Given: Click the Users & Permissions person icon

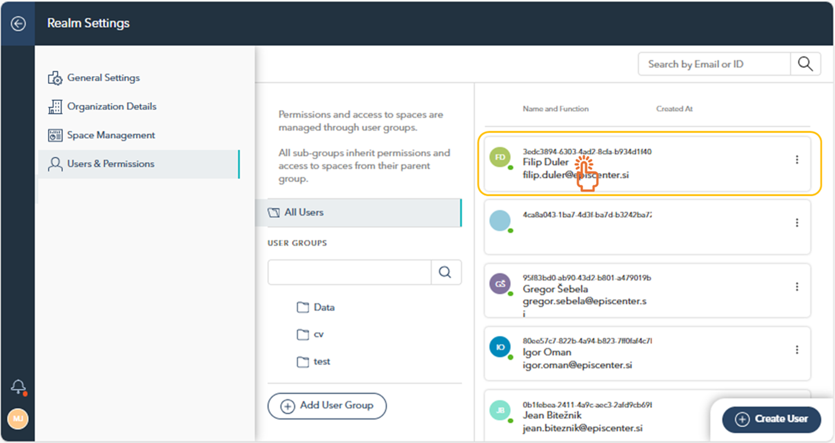Looking at the screenshot, I should click(55, 164).
